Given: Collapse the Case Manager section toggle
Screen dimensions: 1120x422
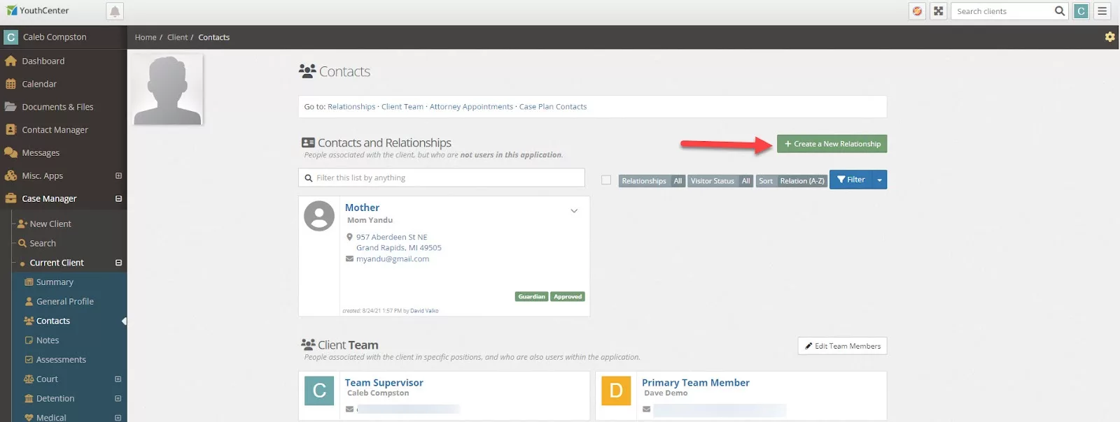Looking at the screenshot, I should coord(118,199).
